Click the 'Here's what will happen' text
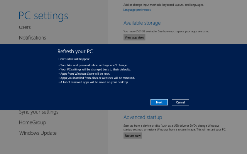Screen dimensions: 247x154 [x=74, y=59]
